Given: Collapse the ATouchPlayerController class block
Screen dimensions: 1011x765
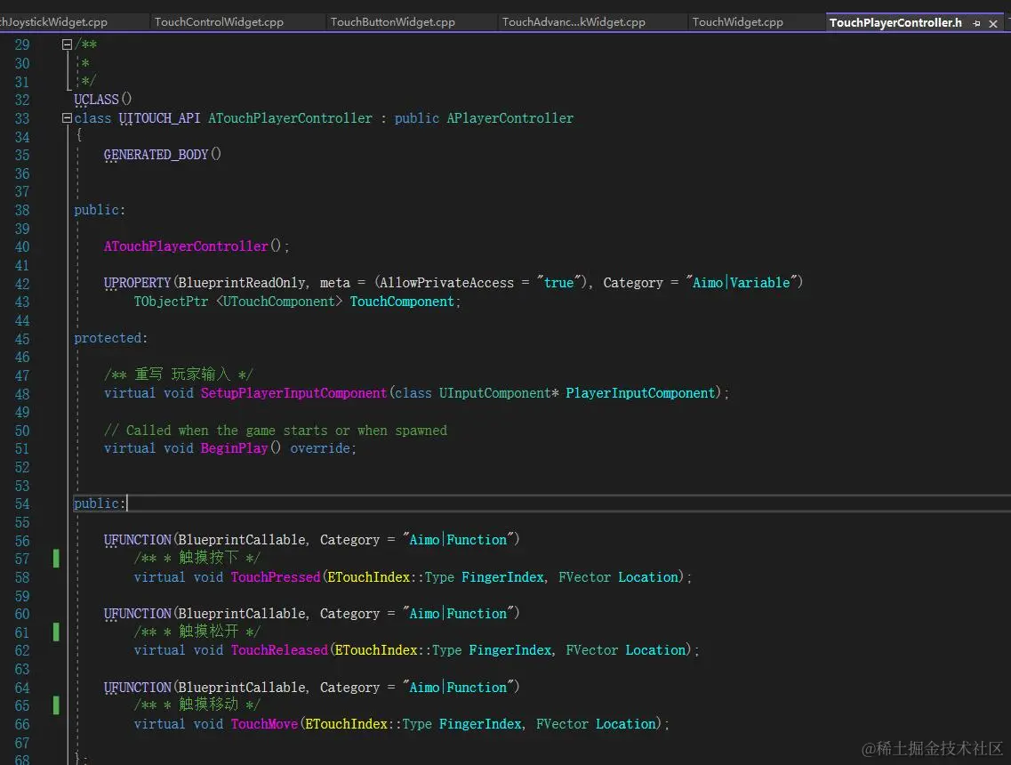Looking at the screenshot, I should pos(67,118).
